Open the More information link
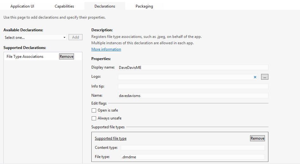The image size is (300, 164). point(106,49)
